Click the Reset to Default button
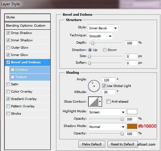 [122, 144]
